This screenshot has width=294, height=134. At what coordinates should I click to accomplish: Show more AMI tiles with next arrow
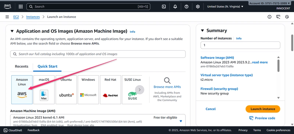[140, 90]
